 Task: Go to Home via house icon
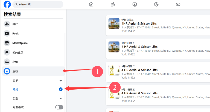[91, 4]
